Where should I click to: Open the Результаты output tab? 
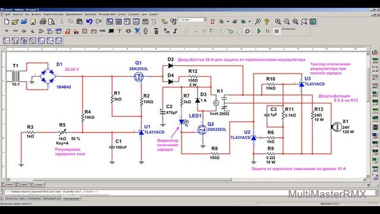coord(11,199)
